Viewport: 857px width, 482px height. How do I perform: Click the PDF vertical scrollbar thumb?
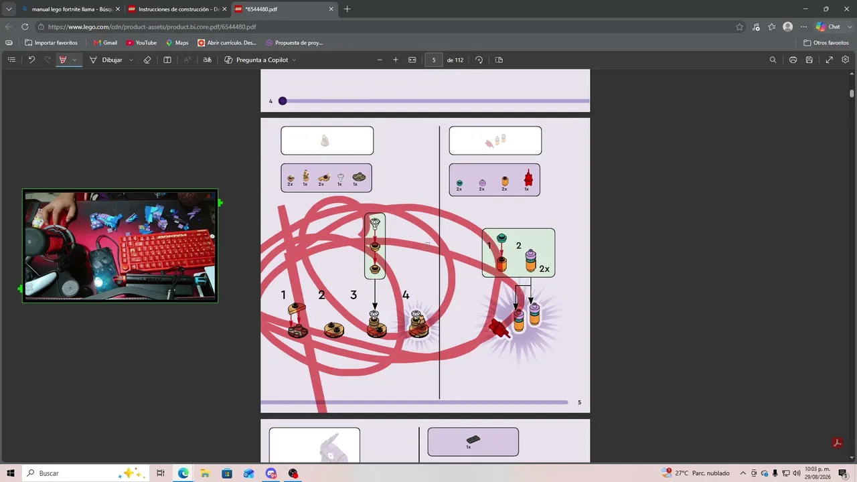tap(852, 94)
